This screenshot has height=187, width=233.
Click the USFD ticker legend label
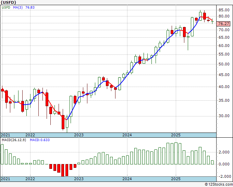(6, 8)
